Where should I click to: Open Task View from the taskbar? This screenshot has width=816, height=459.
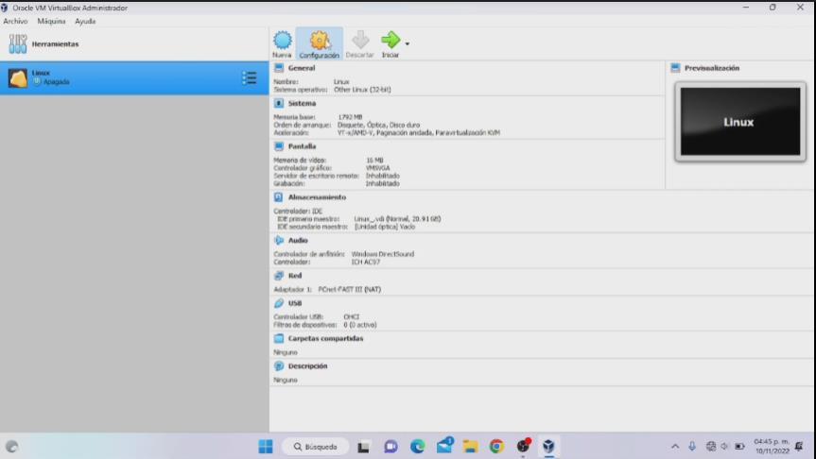click(x=363, y=447)
